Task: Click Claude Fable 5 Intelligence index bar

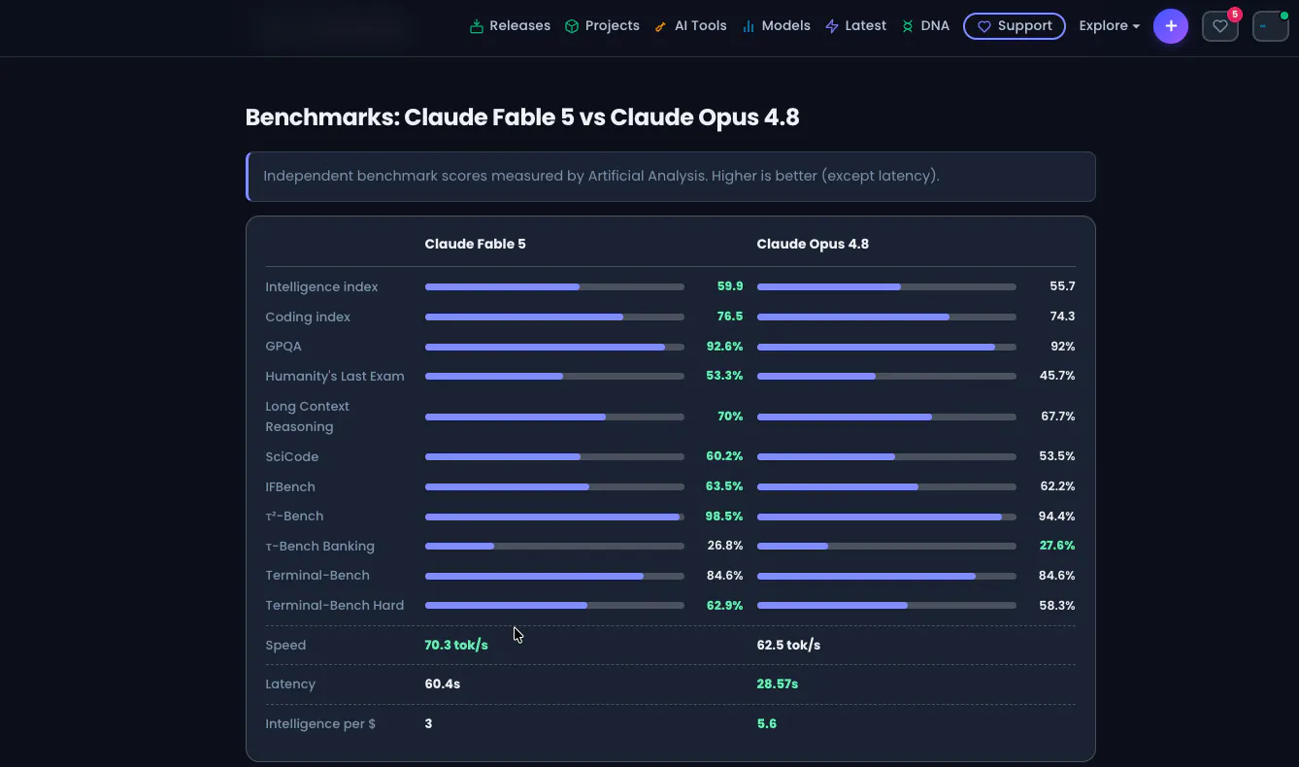Action: (554, 287)
